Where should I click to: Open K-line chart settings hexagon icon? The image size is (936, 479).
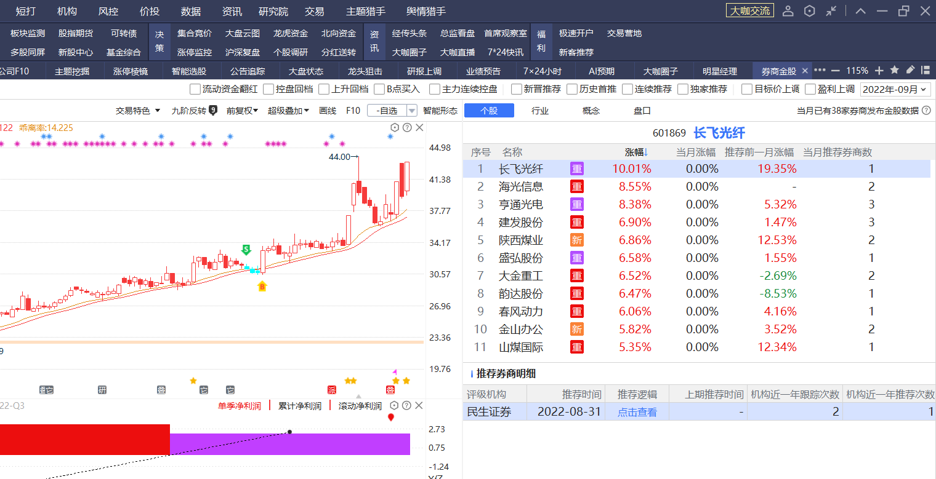pyautogui.click(x=395, y=127)
